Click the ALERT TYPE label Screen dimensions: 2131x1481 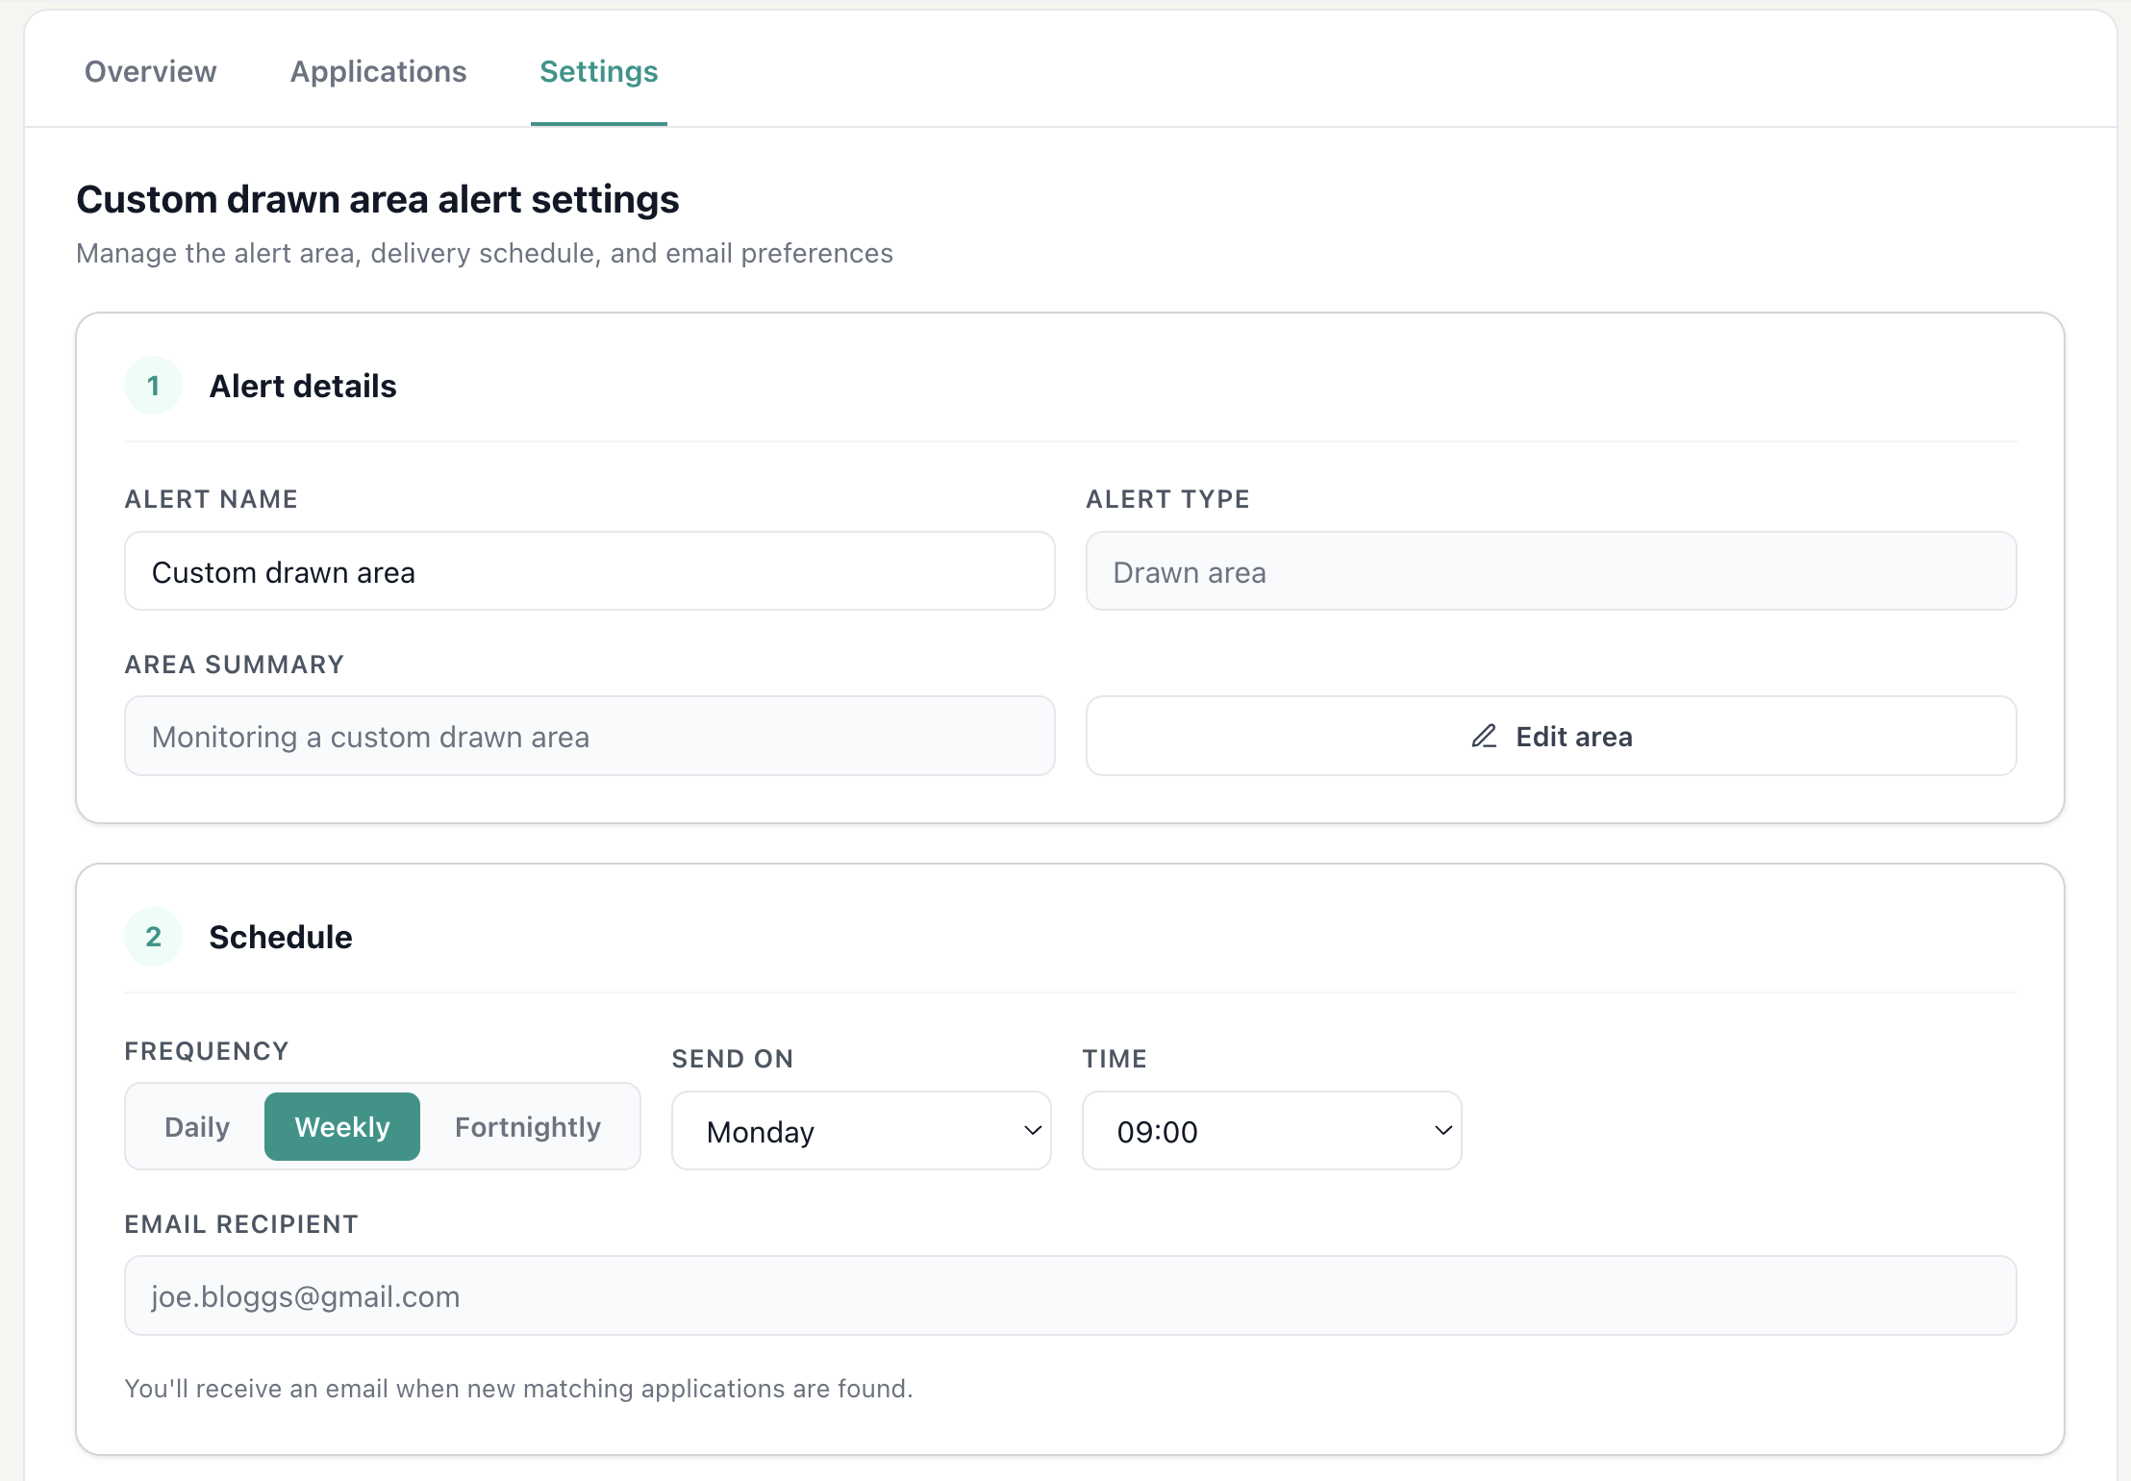tap(1168, 499)
